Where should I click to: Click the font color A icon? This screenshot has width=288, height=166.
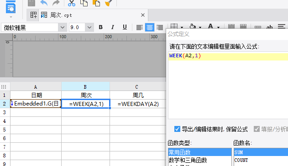click(210, 26)
